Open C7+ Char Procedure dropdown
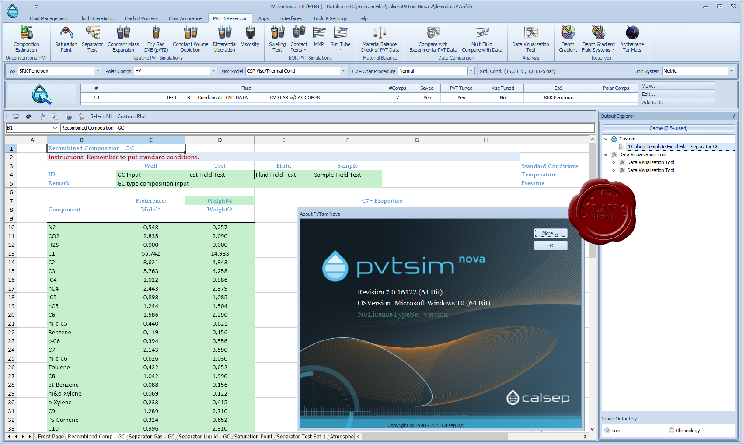Screen dimensions: 743x445 click(x=471, y=71)
